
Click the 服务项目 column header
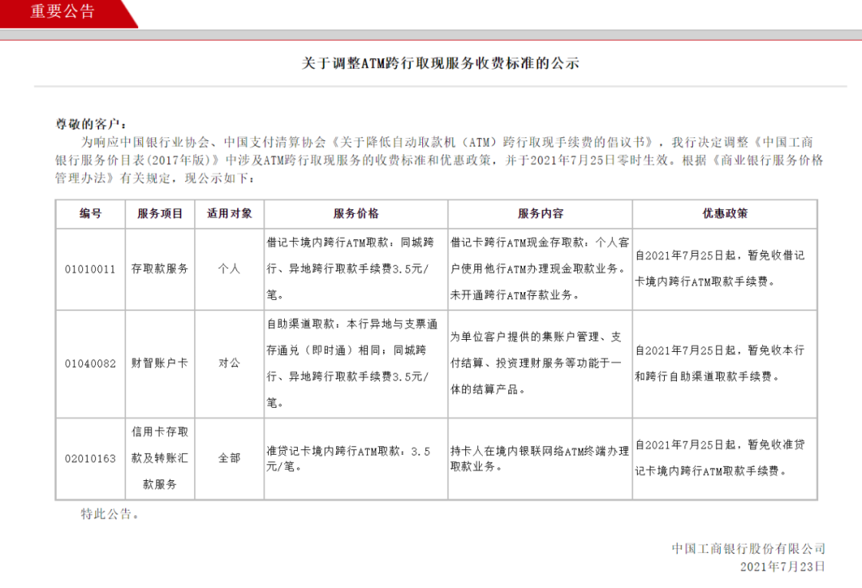(x=160, y=214)
